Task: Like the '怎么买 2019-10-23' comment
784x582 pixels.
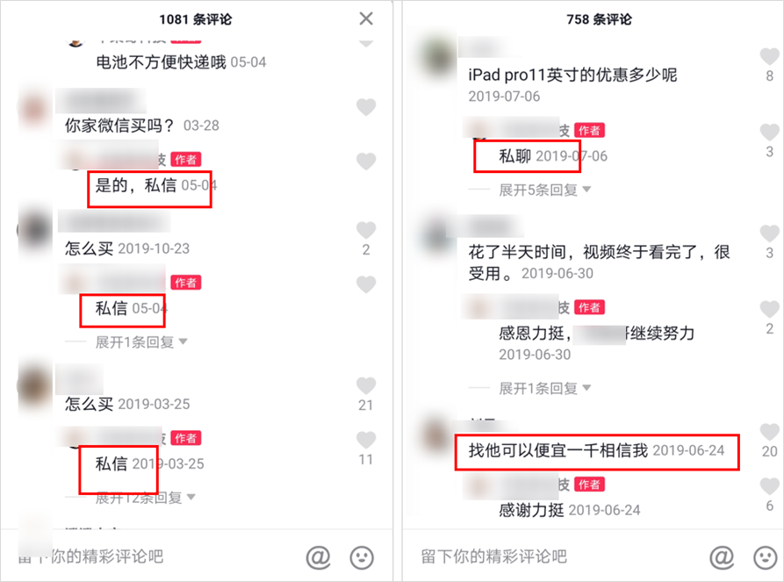Action: point(366,230)
